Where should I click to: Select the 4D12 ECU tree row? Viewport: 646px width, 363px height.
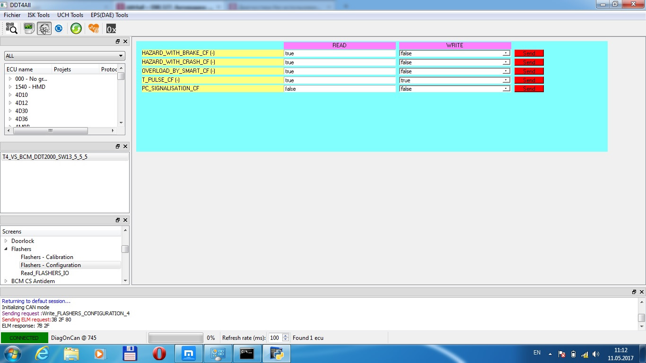point(21,103)
